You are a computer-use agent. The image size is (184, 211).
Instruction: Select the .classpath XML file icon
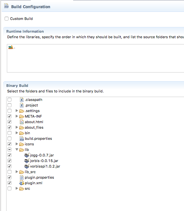click(x=22, y=100)
